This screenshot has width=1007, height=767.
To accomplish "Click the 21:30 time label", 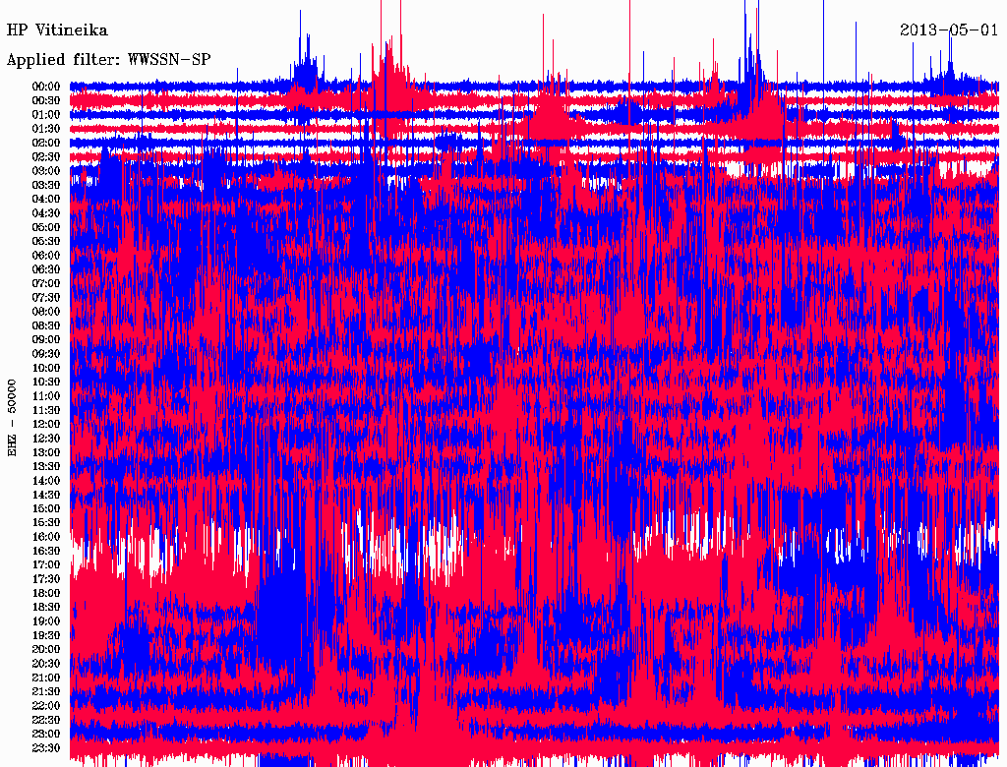I will point(46,692).
